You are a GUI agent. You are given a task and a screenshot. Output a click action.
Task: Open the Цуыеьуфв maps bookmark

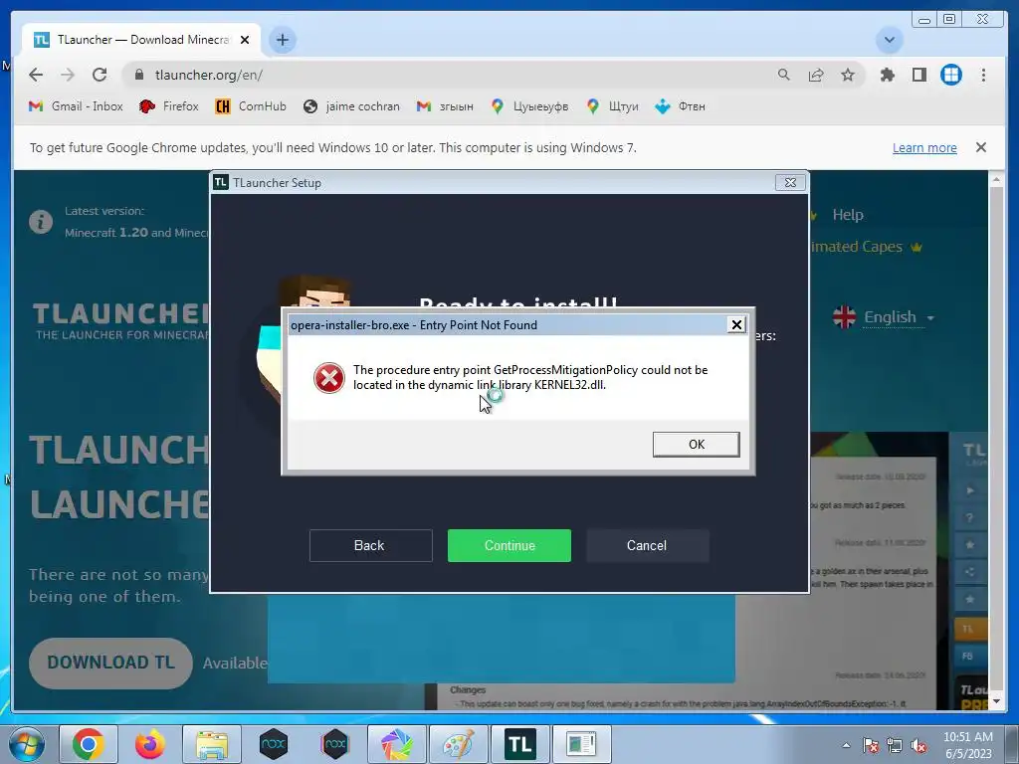[529, 105]
